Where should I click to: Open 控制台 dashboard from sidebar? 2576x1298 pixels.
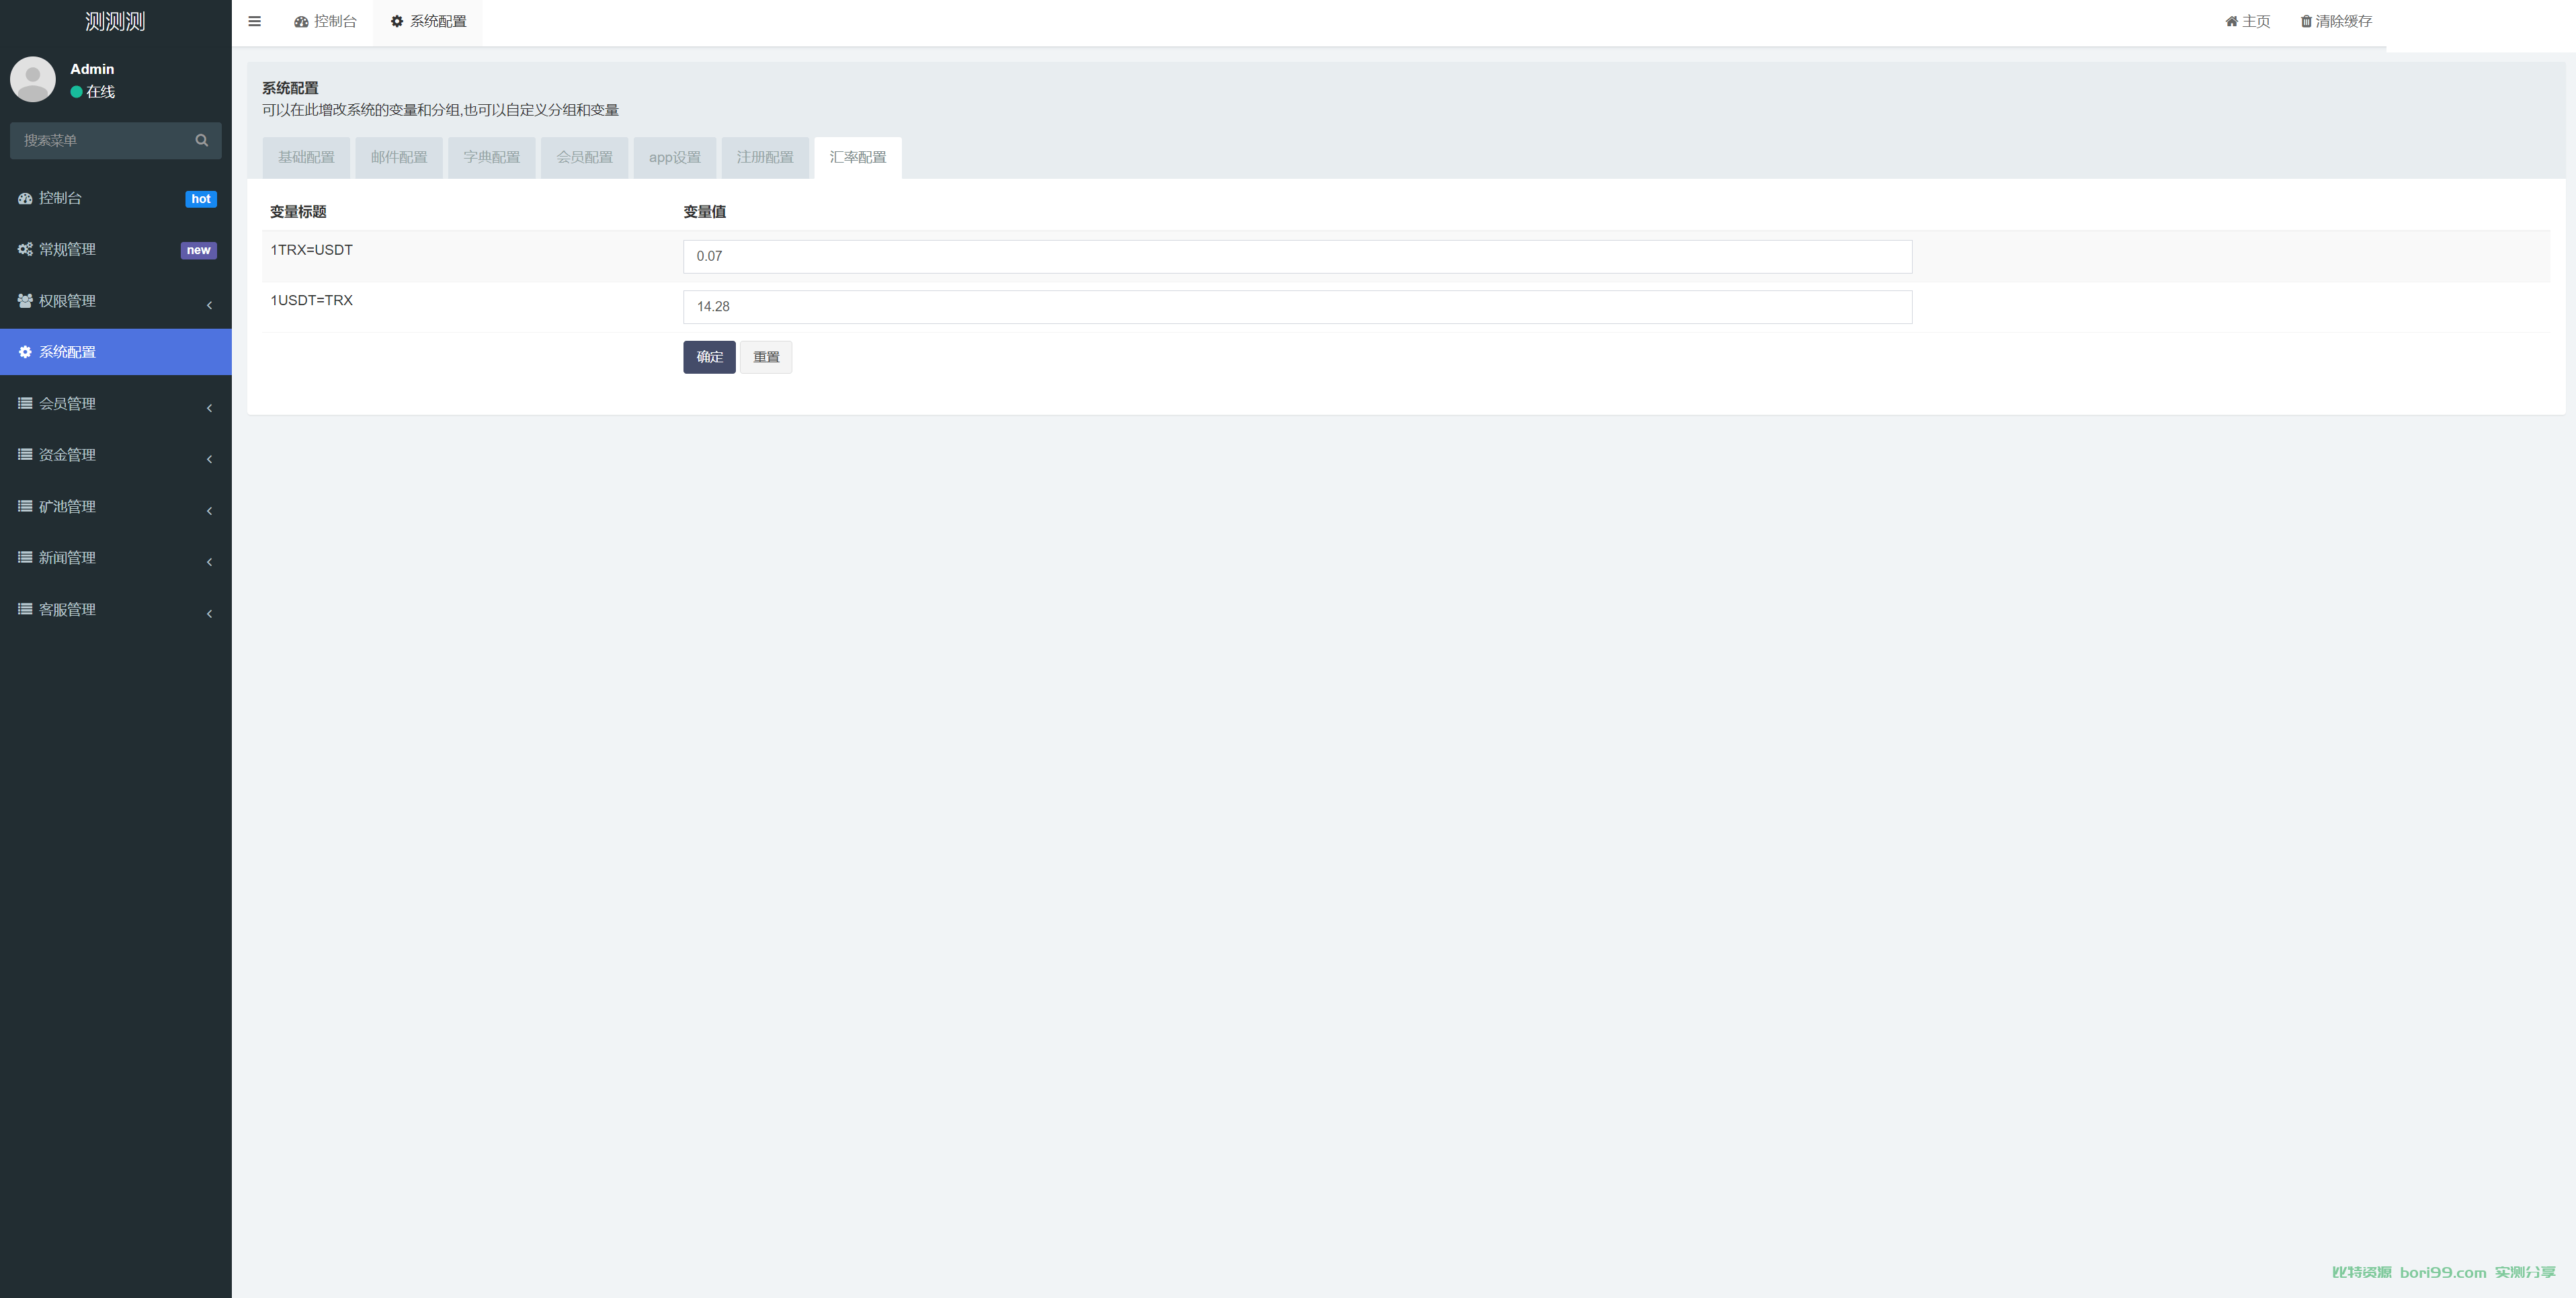pyautogui.click(x=60, y=198)
